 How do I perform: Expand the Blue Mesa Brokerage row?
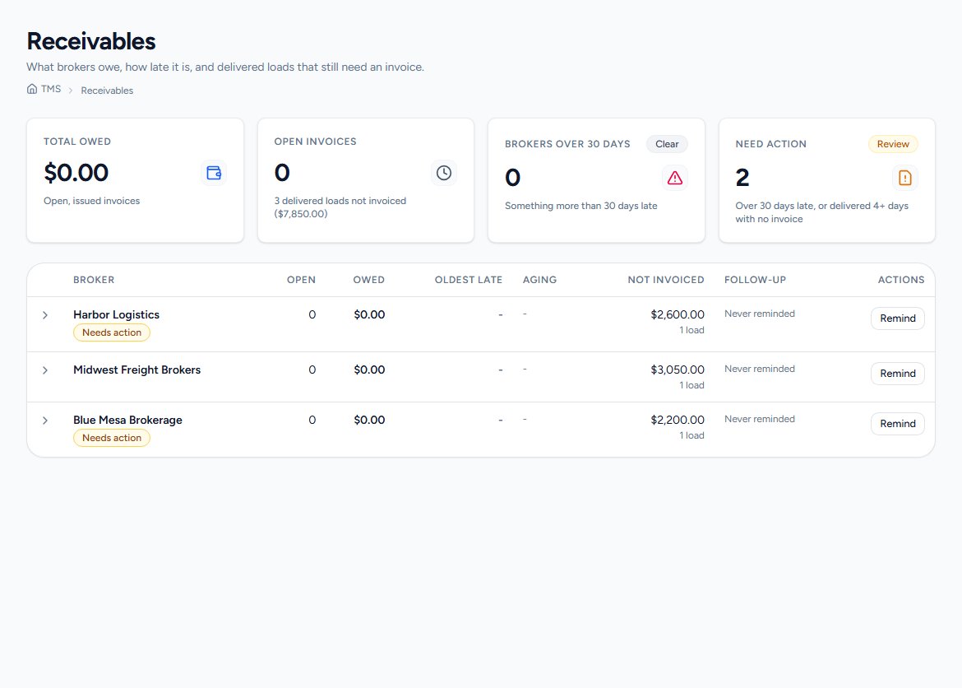tap(44, 421)
